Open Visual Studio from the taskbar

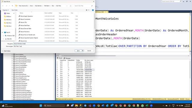click(90, 106)
